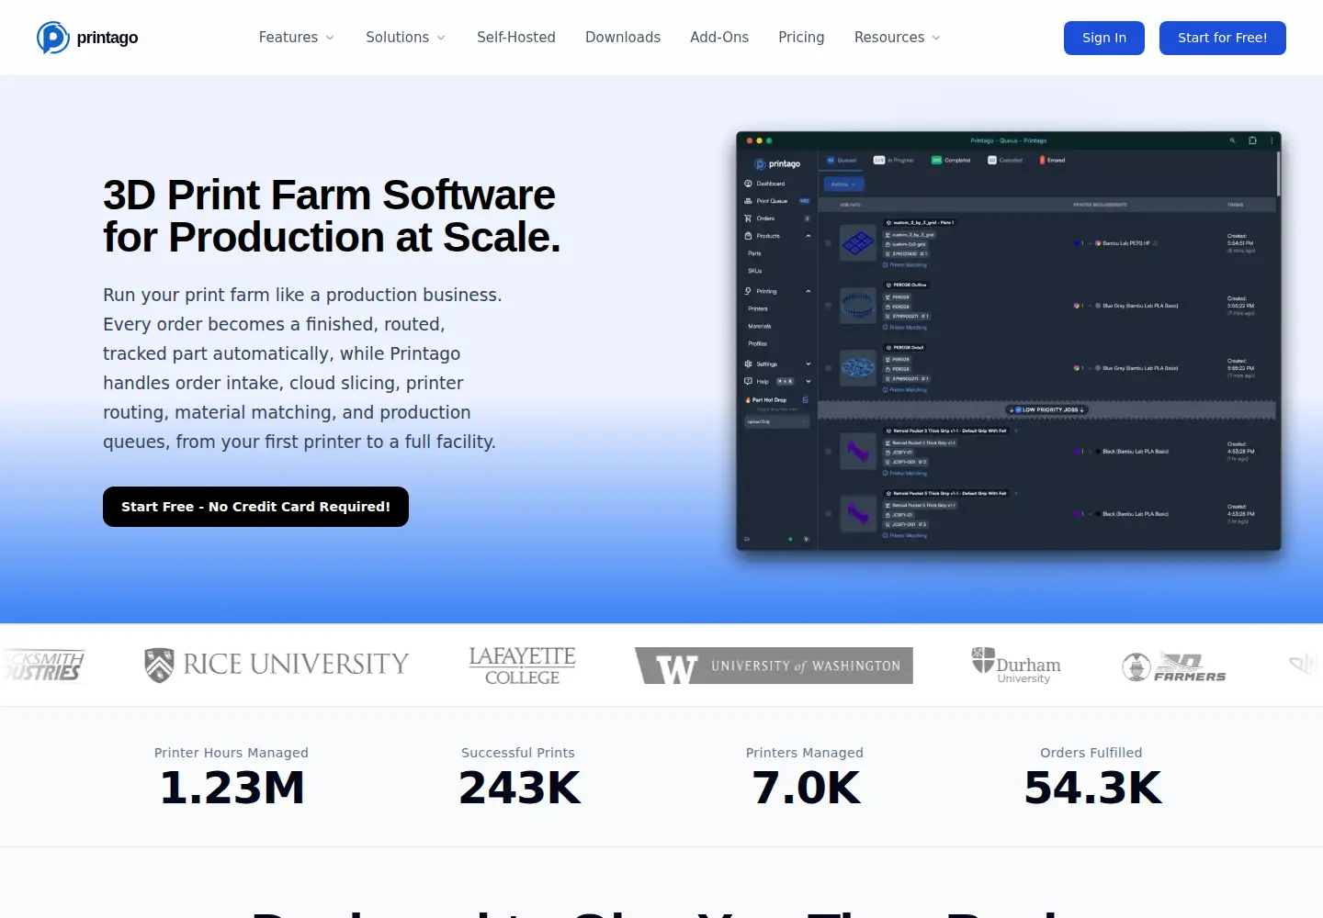Click the clipboard icon beside Part Hot Drop
Screen dimensions: 1323x918
click(x=806, y=399)
